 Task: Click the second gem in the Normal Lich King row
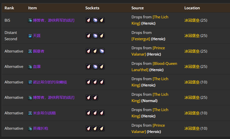pos(95,98)
